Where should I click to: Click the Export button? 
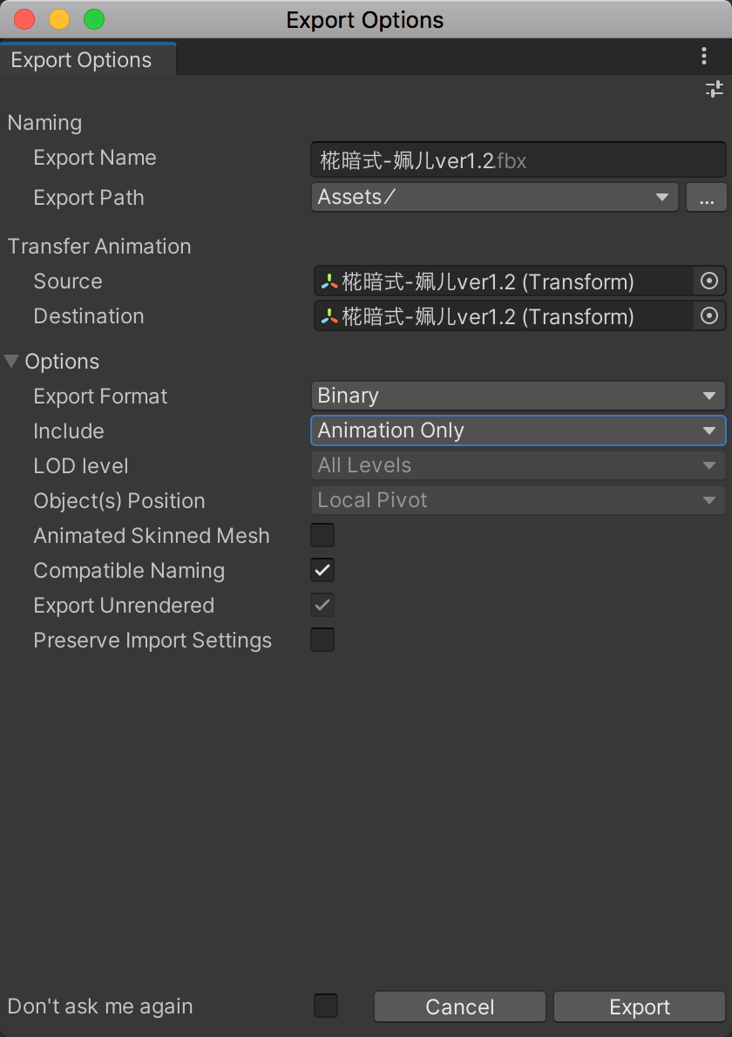coord(640,1006)
